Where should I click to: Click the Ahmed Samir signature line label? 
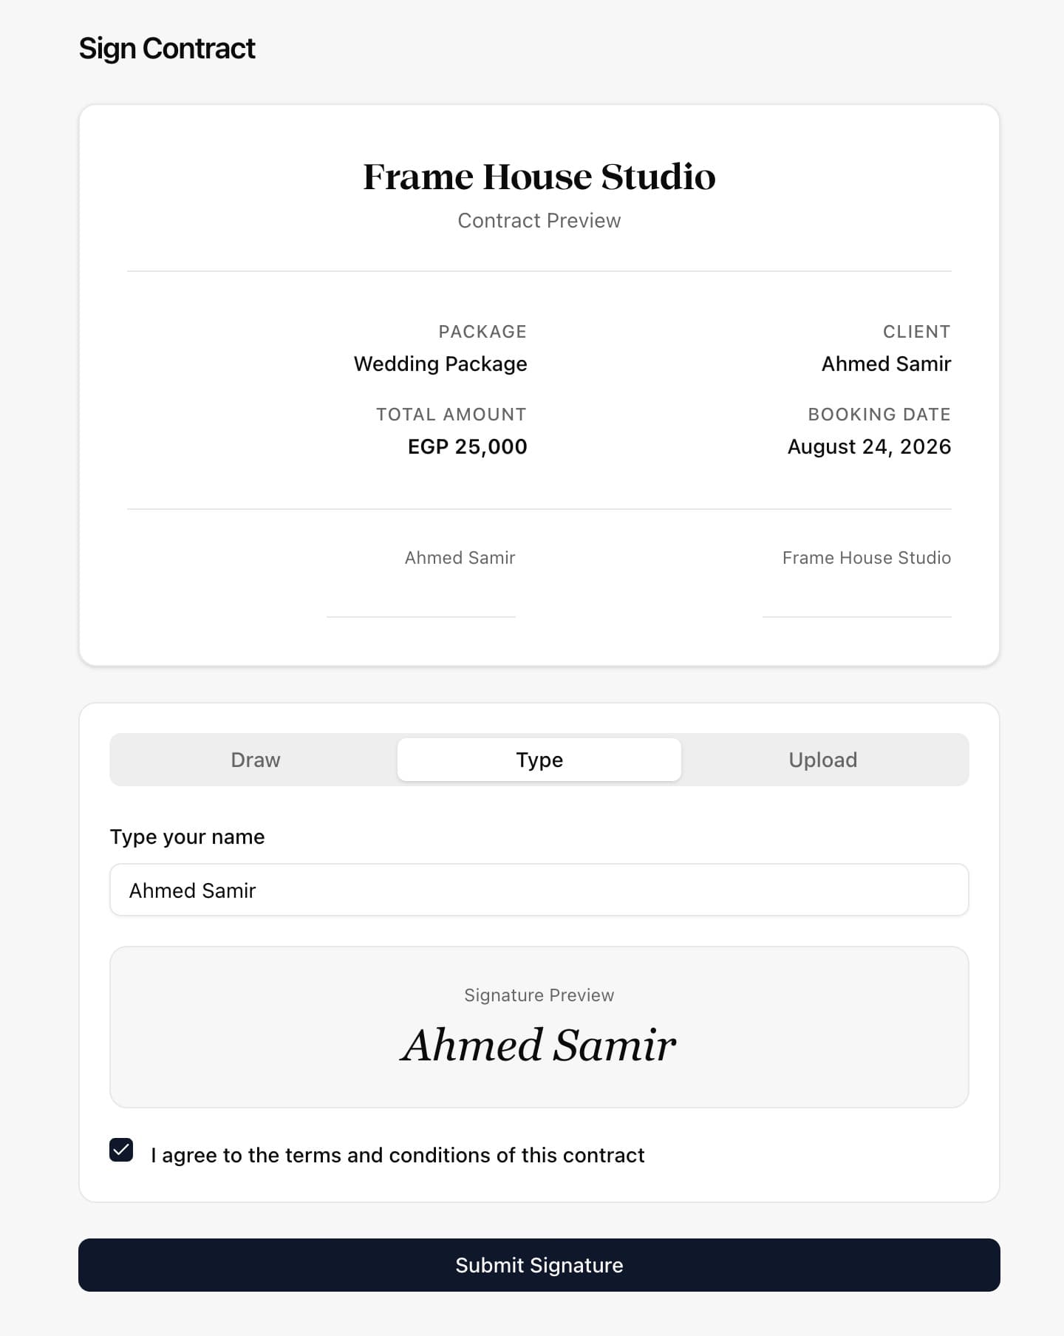tap(460, 558)
